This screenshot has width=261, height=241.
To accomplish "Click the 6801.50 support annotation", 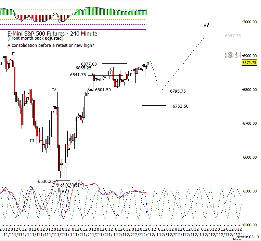I will [103, 90].
